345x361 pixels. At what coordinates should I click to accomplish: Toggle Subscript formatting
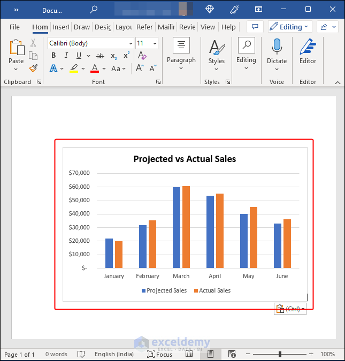[x=113, y=56]
